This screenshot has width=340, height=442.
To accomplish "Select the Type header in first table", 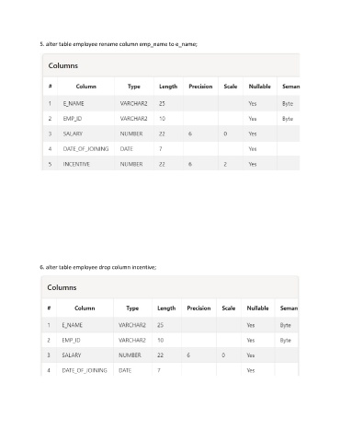I will 134,87.
